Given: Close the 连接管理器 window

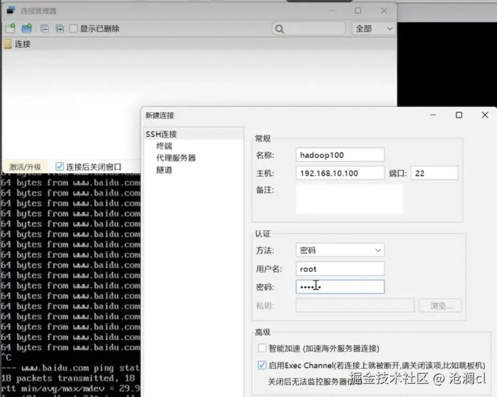Looking at the screenshot, I should [384, 11].
